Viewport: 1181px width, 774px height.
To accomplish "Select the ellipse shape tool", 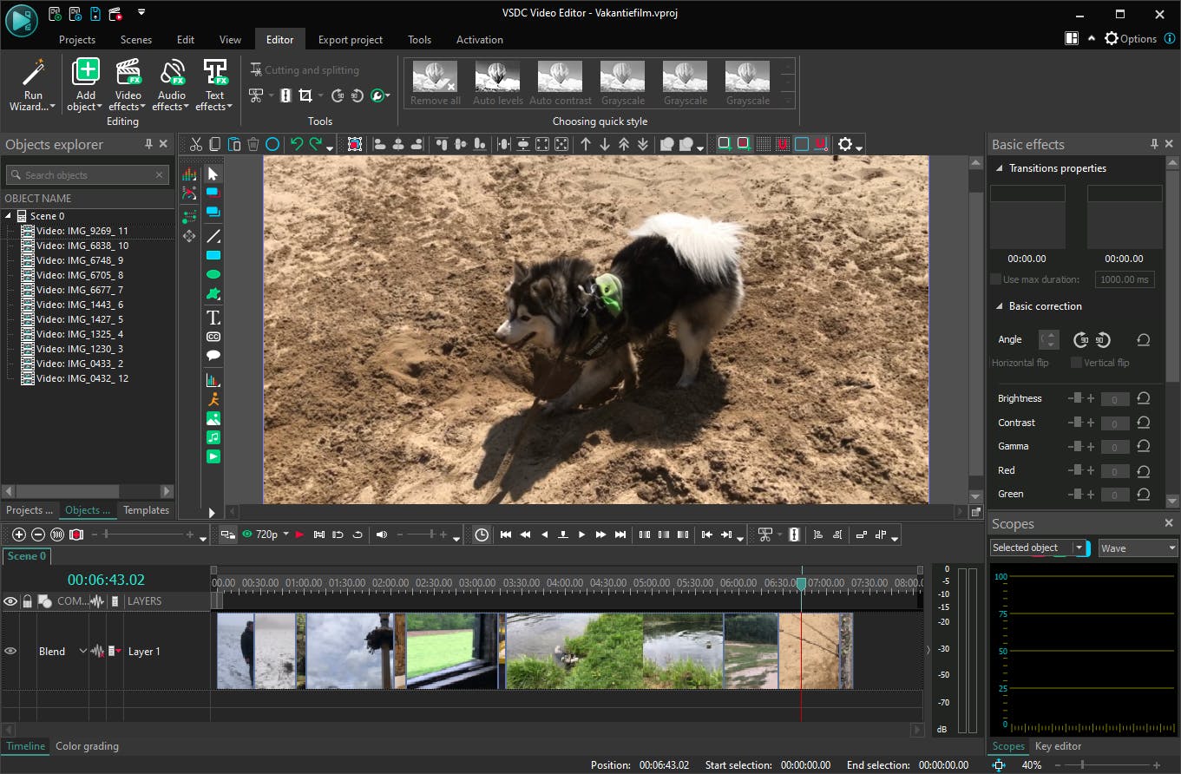I will [x=213, y=274].
